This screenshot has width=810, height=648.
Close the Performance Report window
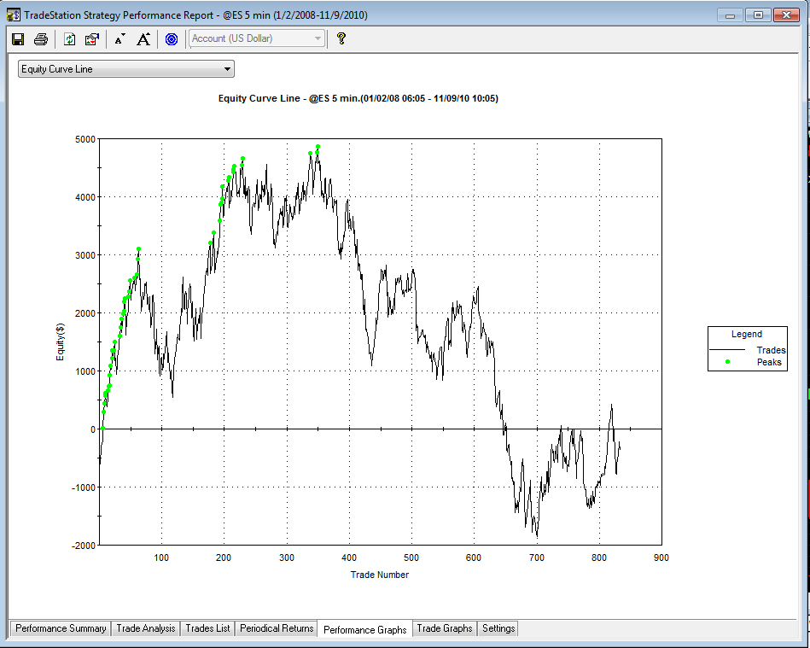point(786,15)
